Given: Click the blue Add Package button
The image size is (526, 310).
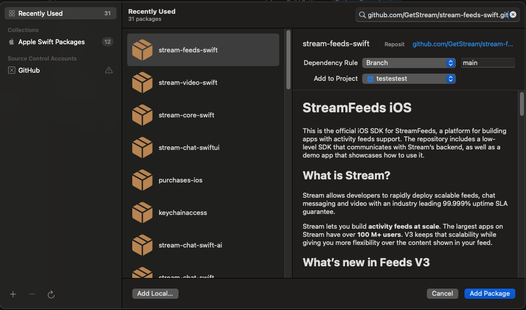Looking at the screenshot, I should 489,293.
